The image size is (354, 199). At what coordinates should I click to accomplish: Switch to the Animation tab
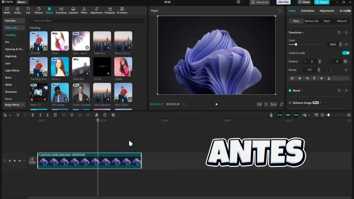click(x=307, y=11)
